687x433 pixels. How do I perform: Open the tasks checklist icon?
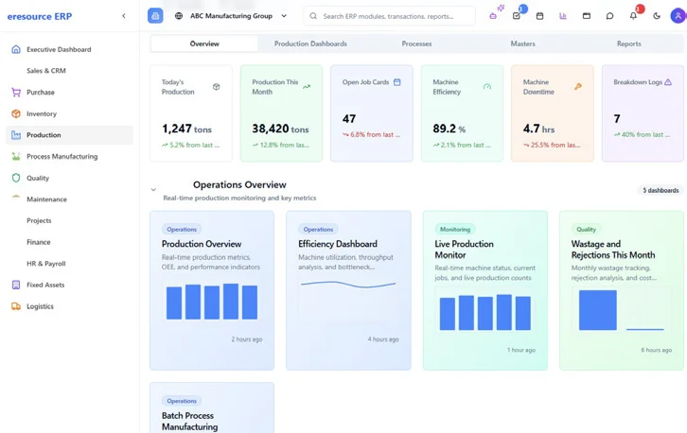click(x=516, y=16)
